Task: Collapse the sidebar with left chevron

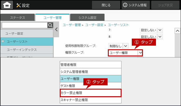Action: pyautogui.click(x=56, y=29)
